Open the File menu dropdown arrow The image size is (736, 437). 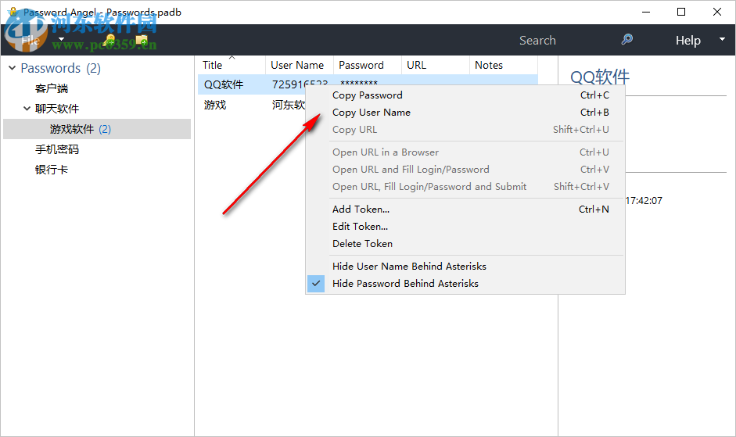click(61, 40)
